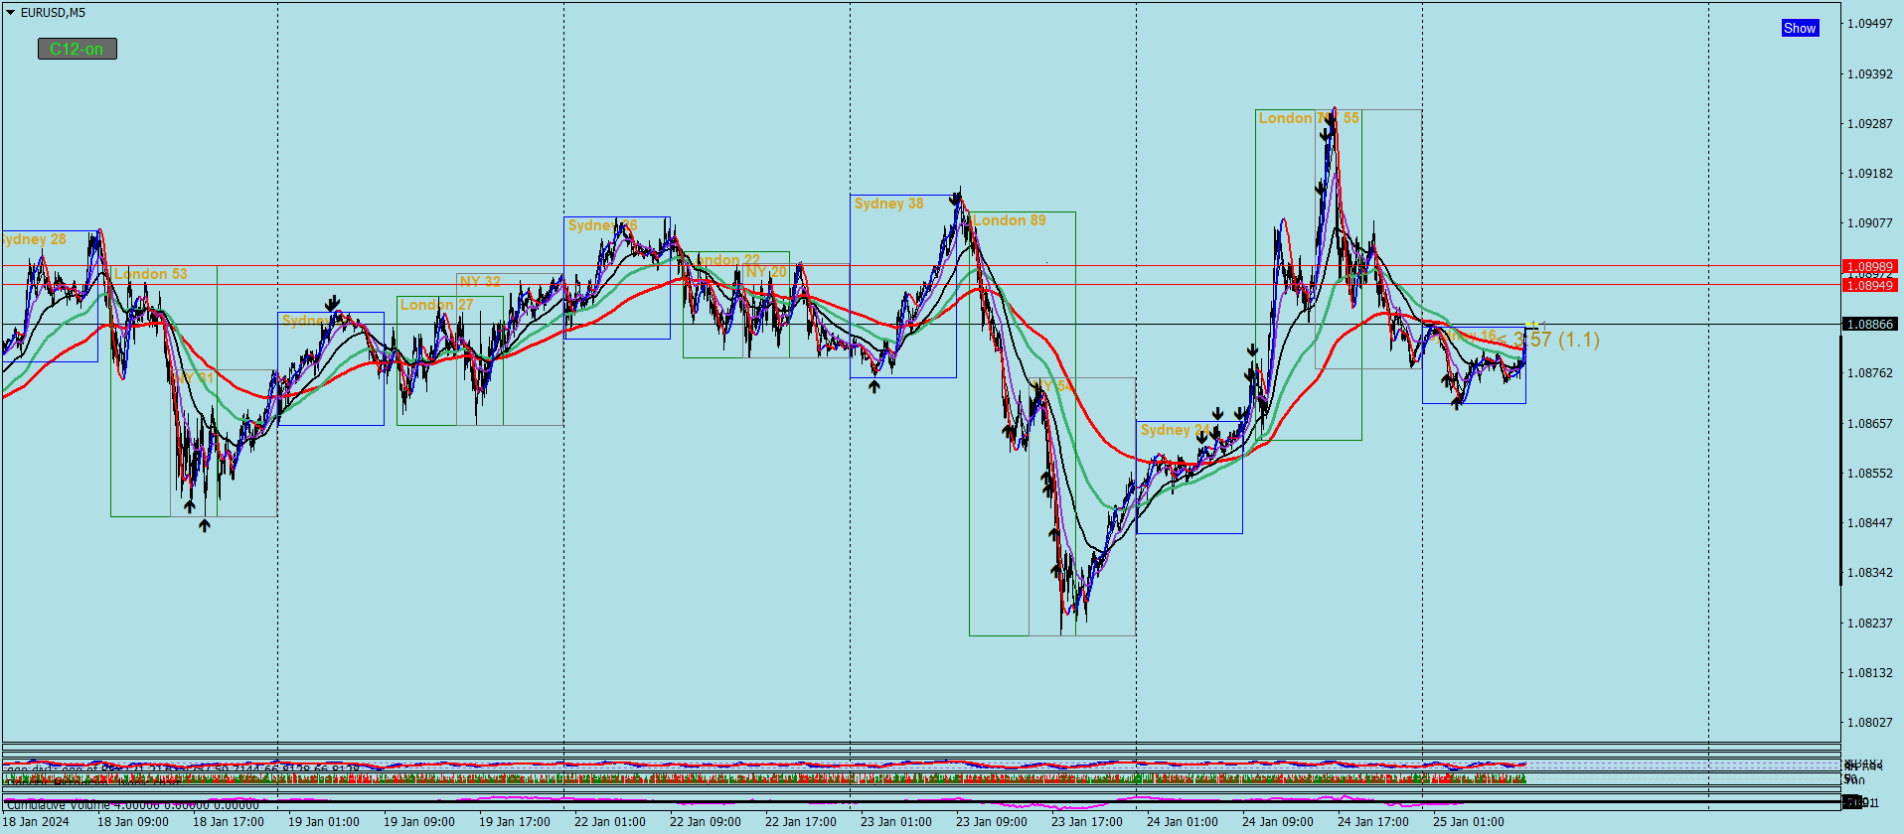Click the 19 Jan 09:00 time label

[x=418, y=822]
